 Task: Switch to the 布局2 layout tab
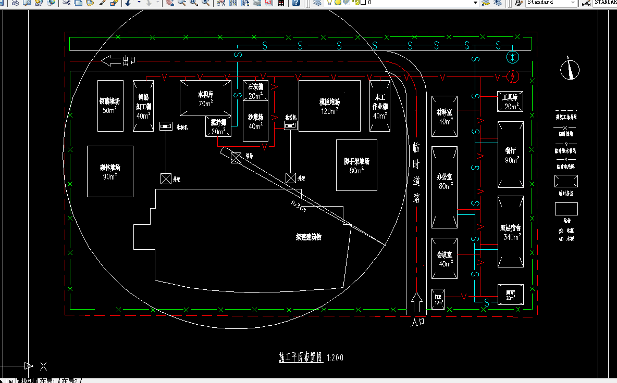(69, 380)
